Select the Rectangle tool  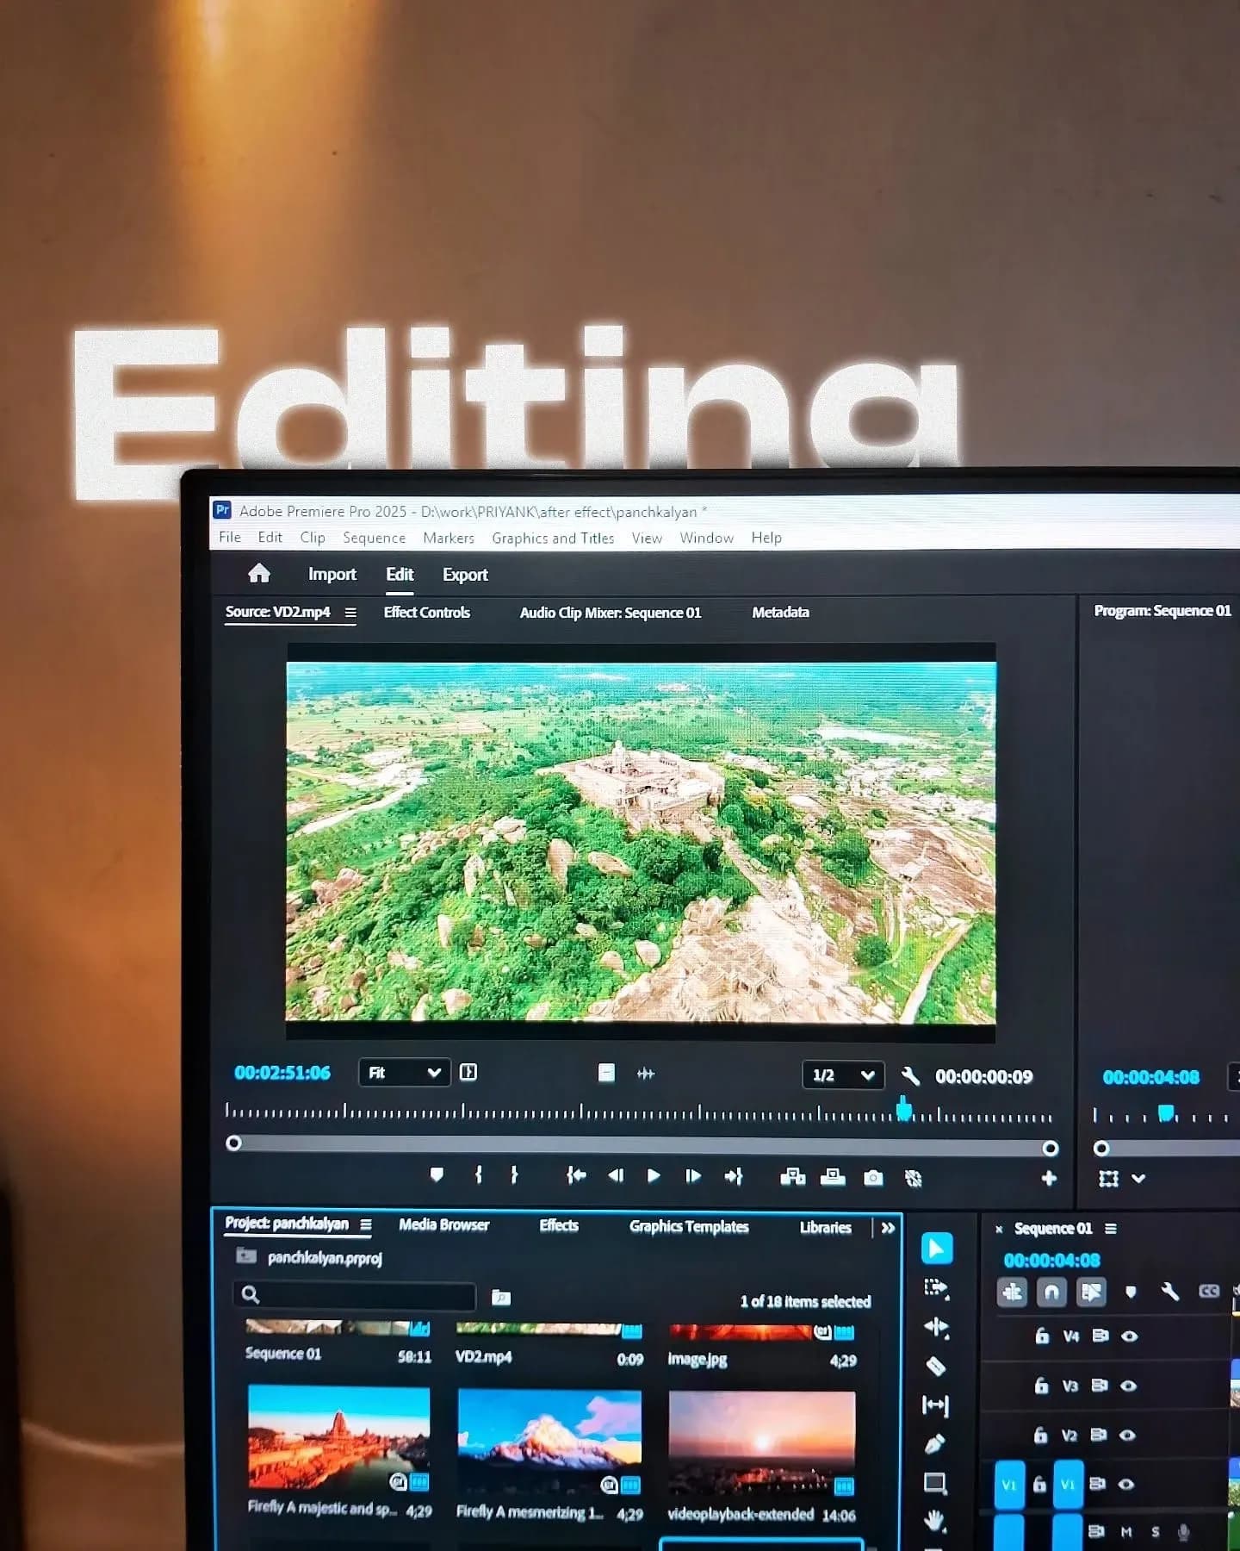pyautogui.click(x=936, y=1483)
